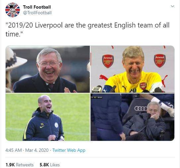
Task: View the 5.8K Likes list
Action: (50, 165)
